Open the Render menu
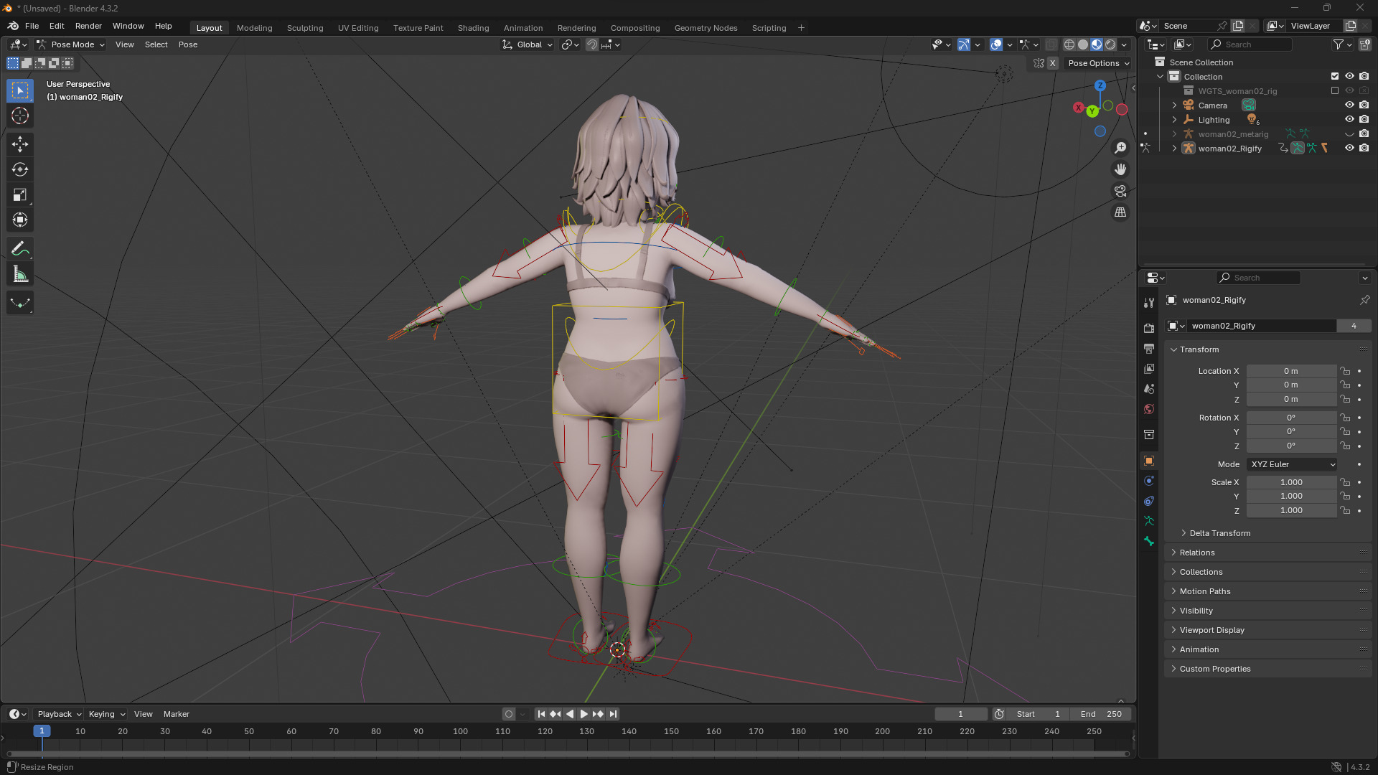The width and height of the screenshot is (1378, 775). coord(88,26)
